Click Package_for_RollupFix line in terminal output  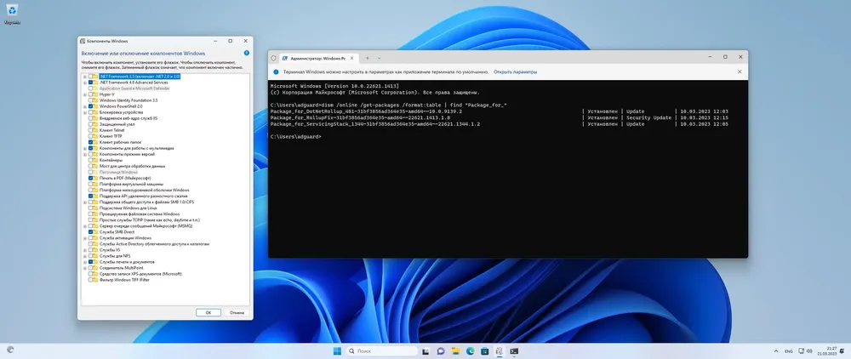point(360,117)
